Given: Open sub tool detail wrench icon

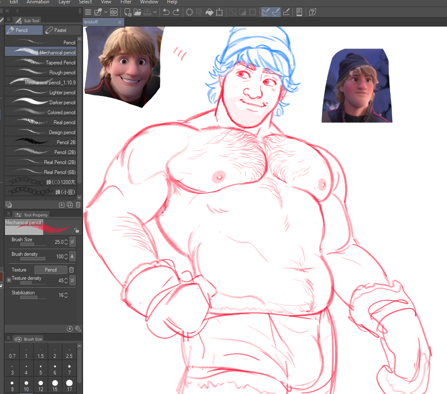Looking at the screenshot, I should (x=78, y=329).
